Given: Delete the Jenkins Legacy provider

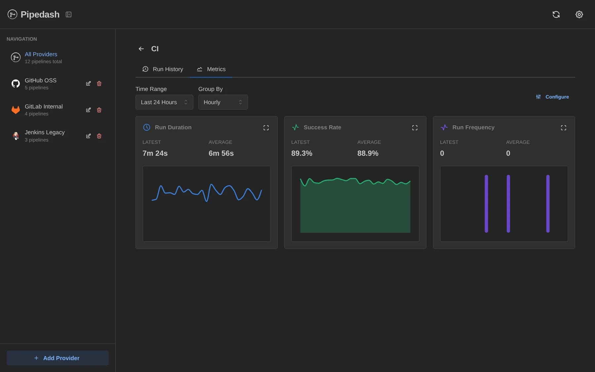Looking at the screenshot, I should tap(99, 136).
